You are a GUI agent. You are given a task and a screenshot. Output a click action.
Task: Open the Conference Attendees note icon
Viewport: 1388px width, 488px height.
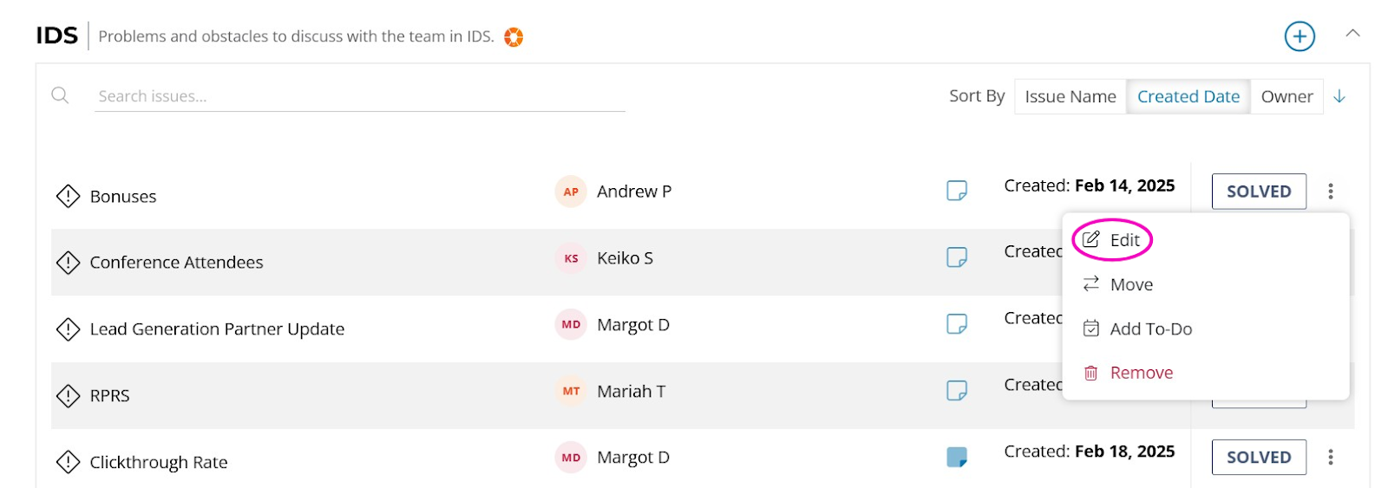tap(957, 257)
